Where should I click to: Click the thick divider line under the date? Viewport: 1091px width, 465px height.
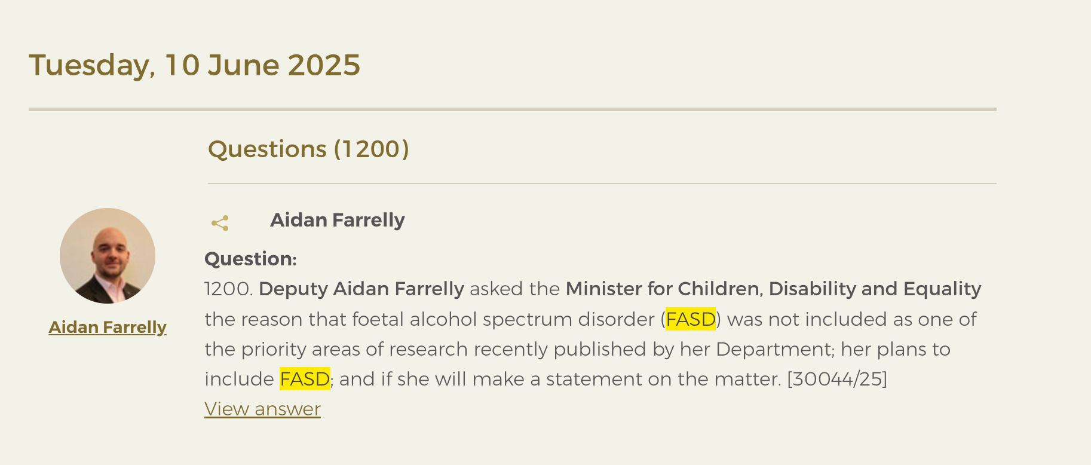pos(513,109)
